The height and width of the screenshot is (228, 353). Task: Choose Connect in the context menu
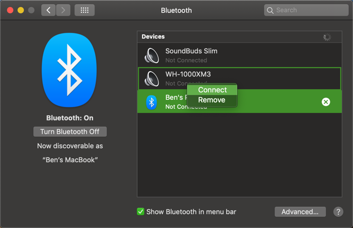tap(212, 90)
